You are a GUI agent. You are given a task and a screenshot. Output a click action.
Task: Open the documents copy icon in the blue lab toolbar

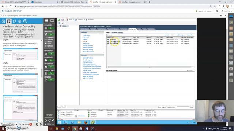(x=14, y=21)
